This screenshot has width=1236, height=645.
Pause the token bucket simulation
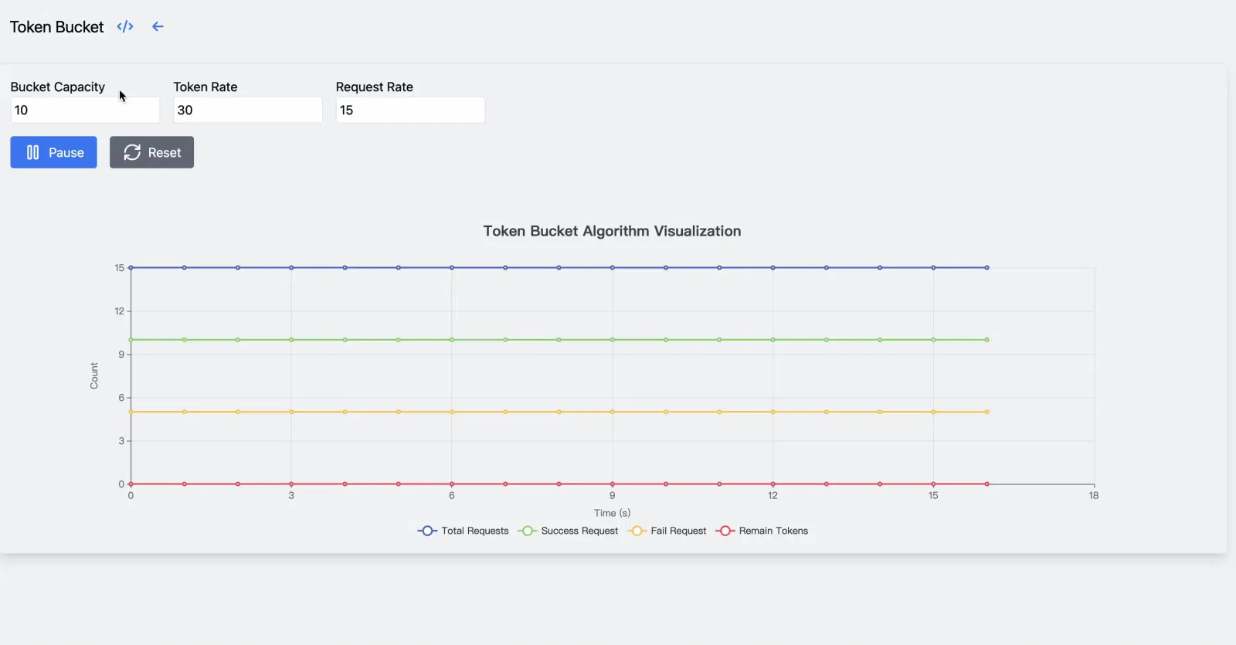point(53,152)
